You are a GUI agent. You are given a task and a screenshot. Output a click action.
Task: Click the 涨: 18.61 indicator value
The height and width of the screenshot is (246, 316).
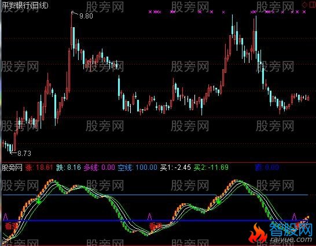(x=39, y=167)
